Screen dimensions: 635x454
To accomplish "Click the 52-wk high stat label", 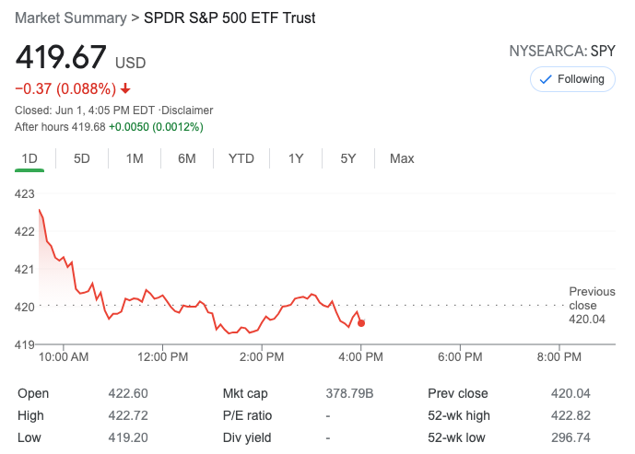I will click(459, 415).
